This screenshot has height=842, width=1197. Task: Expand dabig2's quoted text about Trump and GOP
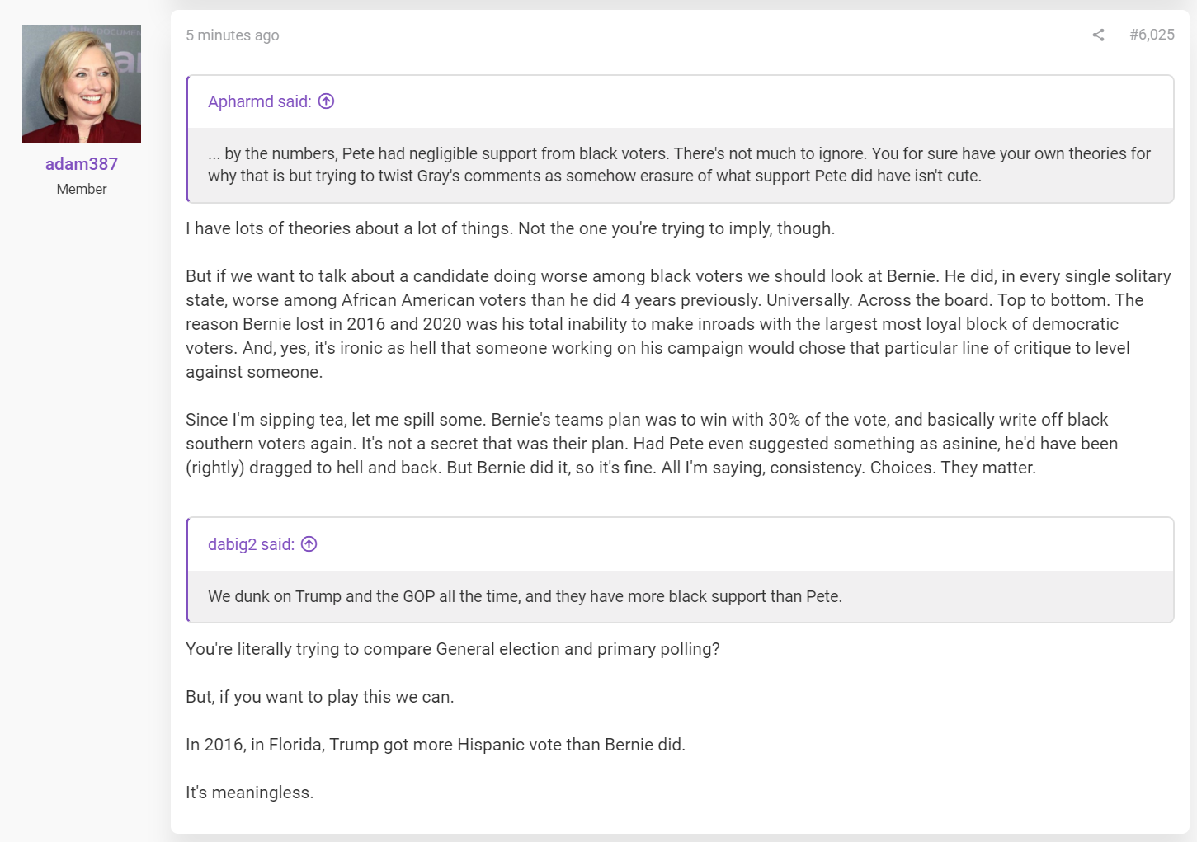click(x=681, y=596)
